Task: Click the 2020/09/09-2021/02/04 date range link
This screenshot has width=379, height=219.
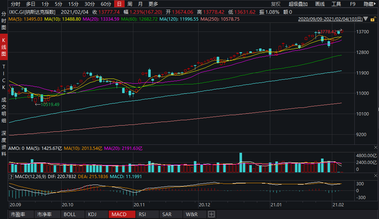Action: tap(330, 19)
